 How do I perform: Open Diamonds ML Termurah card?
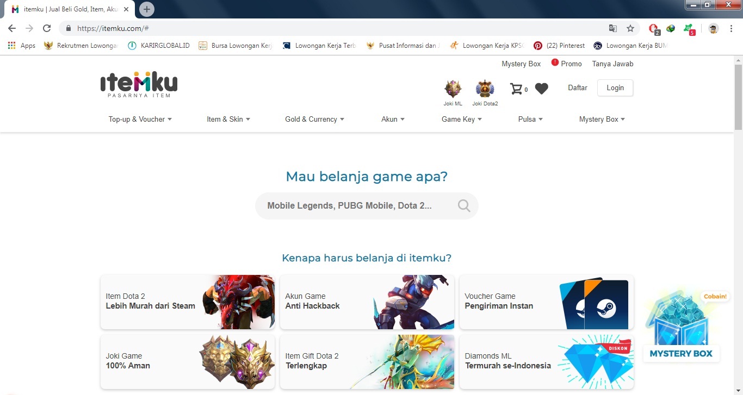pyautogui.click(x=547, y=361)
